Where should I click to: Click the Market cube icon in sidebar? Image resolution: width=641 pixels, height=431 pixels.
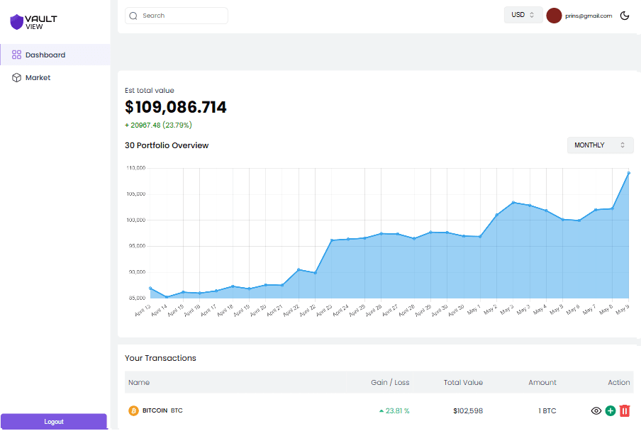click(16, 78)
